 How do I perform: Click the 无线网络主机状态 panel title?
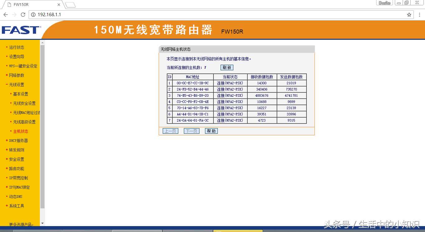pyautogui.click(x=175, y=49)
